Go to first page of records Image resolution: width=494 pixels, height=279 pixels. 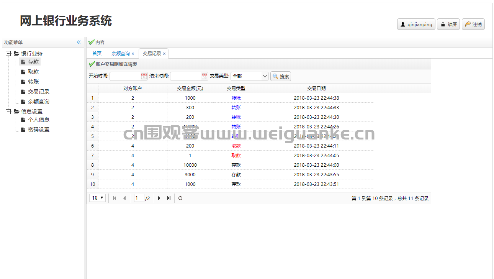(115, 198)
